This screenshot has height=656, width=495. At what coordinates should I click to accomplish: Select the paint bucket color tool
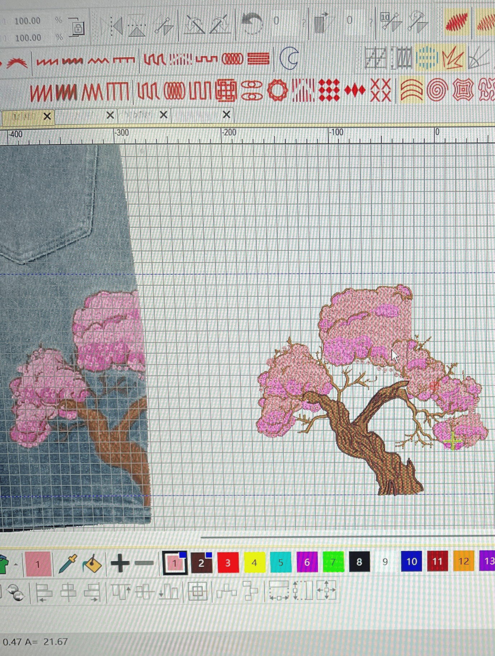92,563
